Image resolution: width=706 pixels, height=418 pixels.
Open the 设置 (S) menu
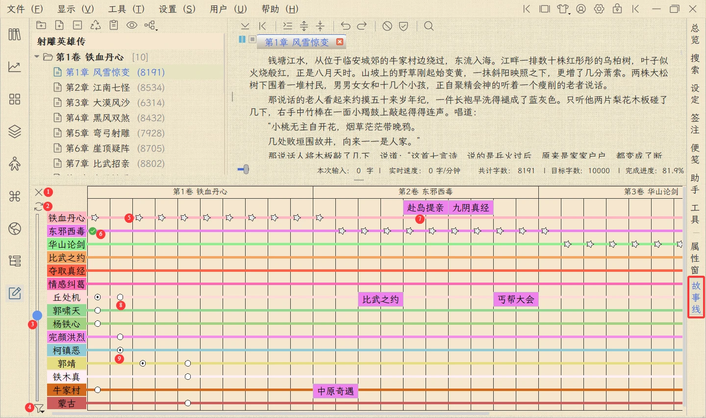pyautogui.click(x=177, y=9)
